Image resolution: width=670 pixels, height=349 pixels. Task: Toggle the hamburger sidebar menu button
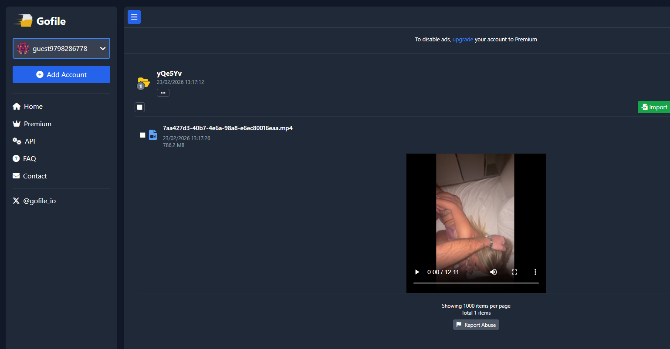coord(134,17)
